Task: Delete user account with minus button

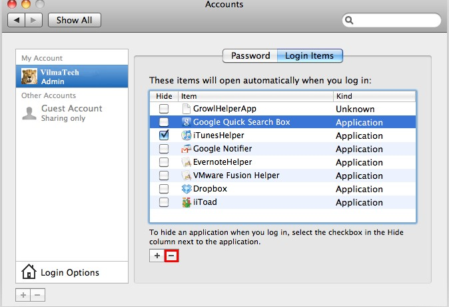Action: coord(37,295)
